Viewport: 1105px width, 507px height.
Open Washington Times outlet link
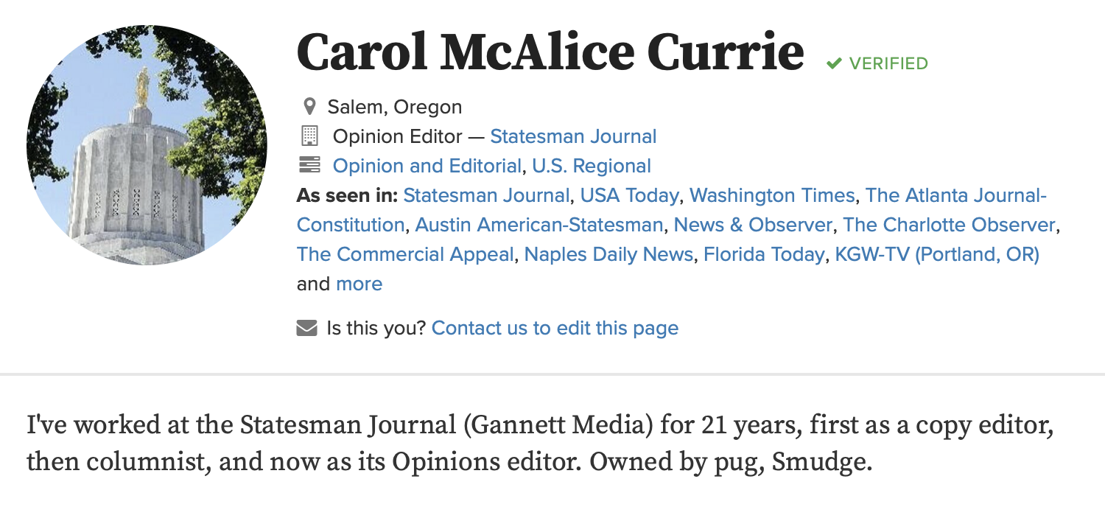(771, 195)
